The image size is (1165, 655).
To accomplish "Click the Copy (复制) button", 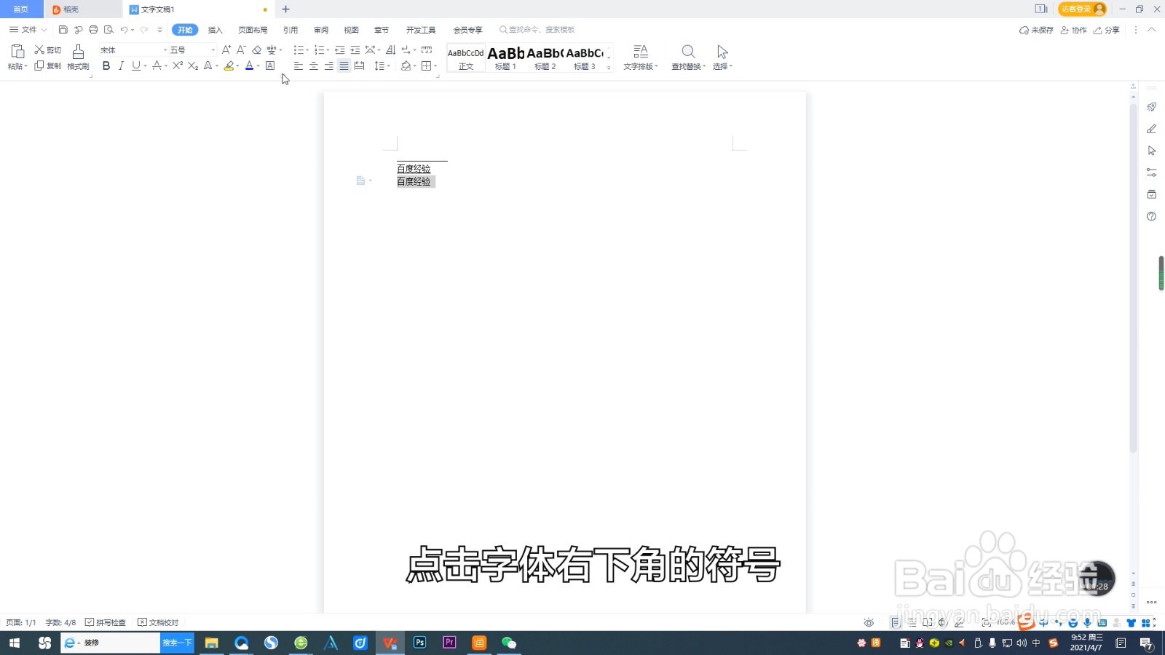I will point(48,65).
